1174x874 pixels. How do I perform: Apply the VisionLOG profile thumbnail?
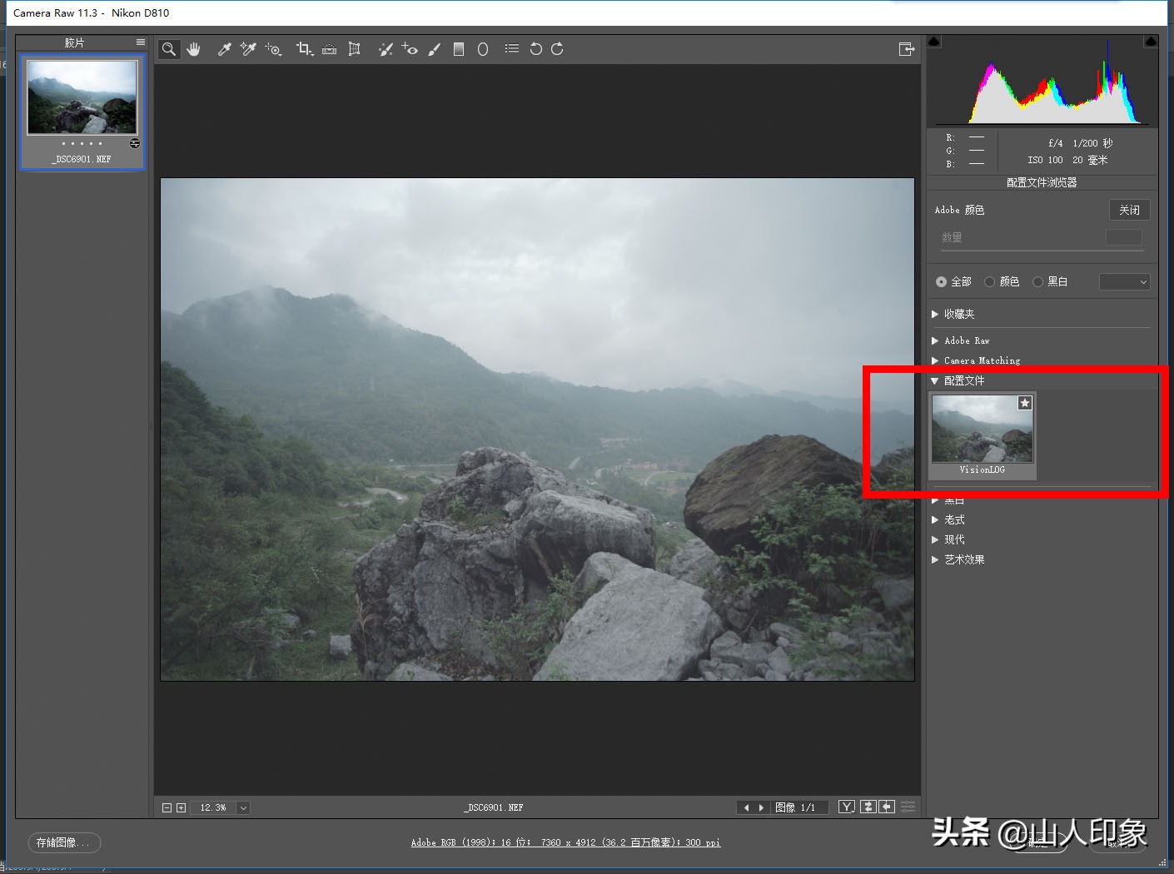point(982,430)
